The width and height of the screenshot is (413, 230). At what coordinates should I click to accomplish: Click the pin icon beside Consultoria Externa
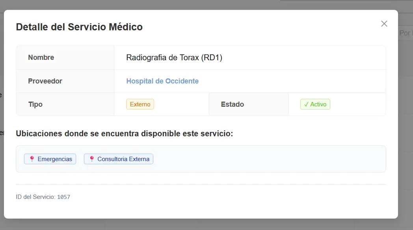(x=91, y=159)
